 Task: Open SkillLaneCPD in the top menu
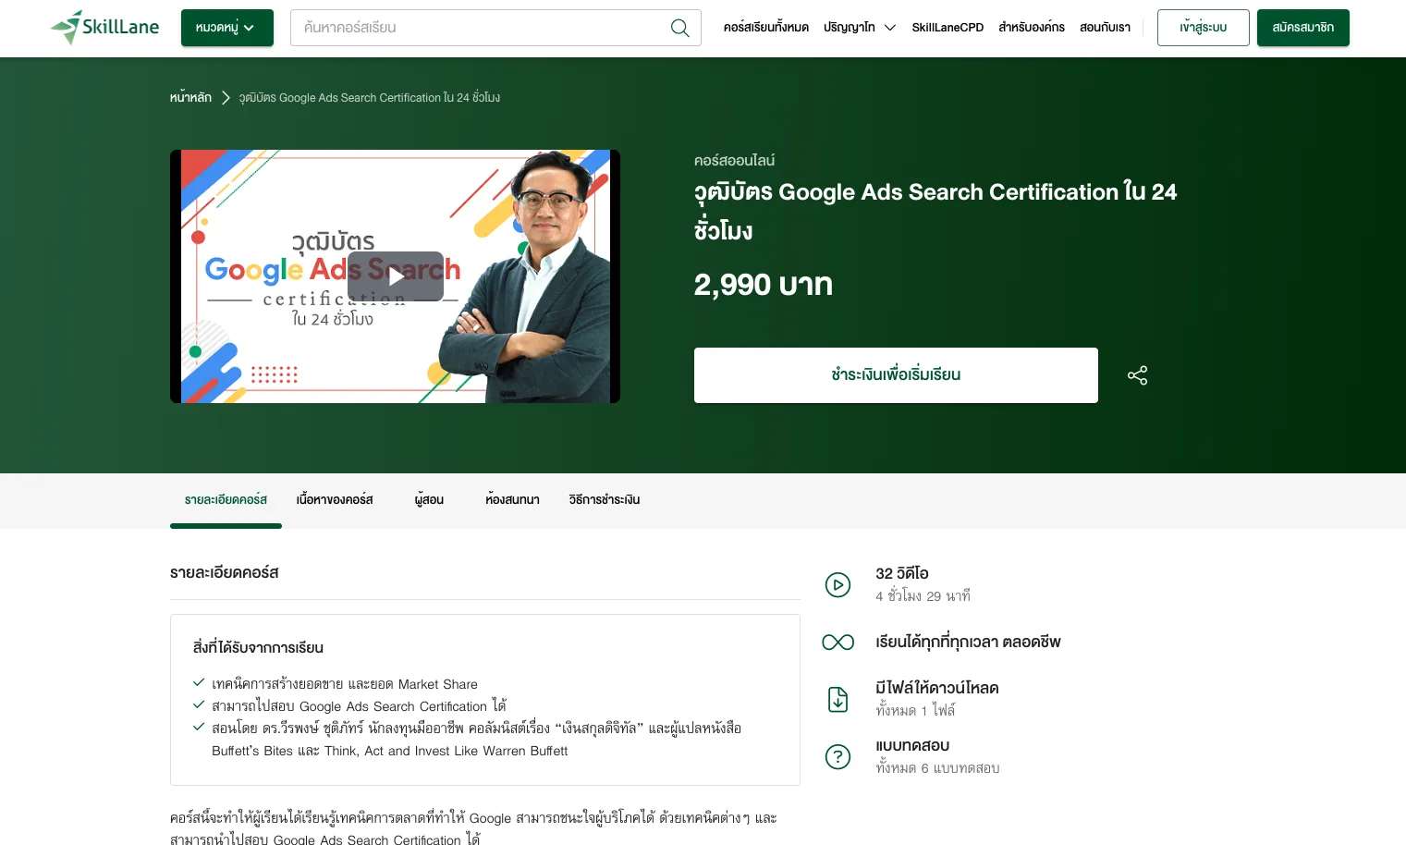point(948,28)
